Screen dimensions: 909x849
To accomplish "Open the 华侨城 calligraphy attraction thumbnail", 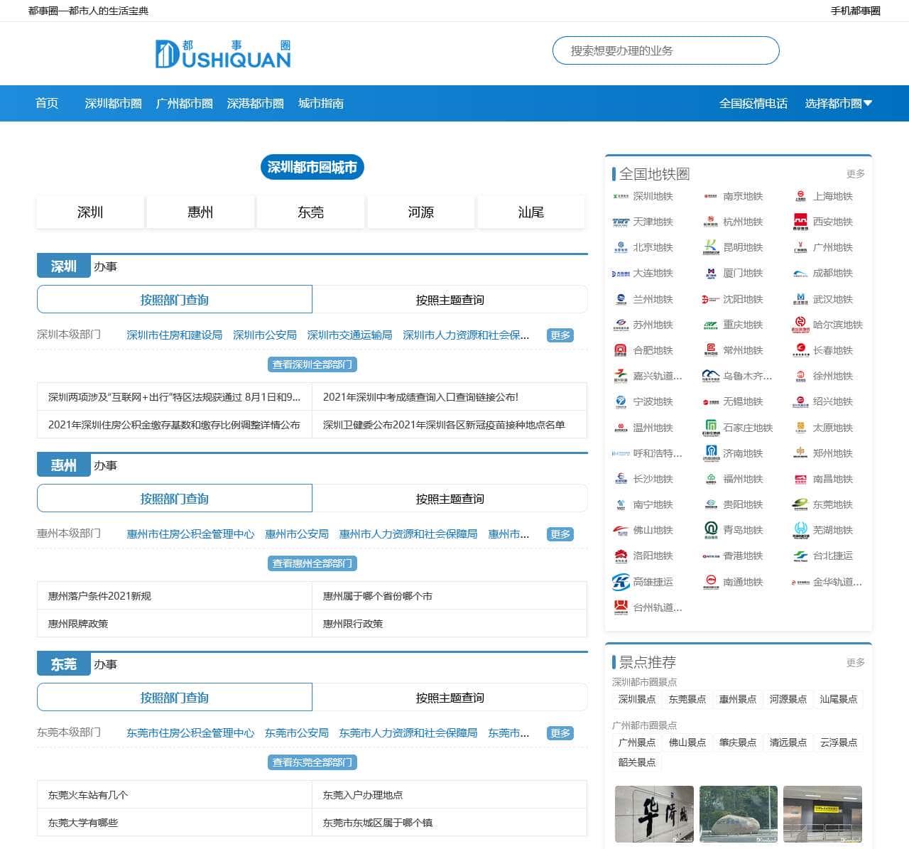I will [654, 814].
